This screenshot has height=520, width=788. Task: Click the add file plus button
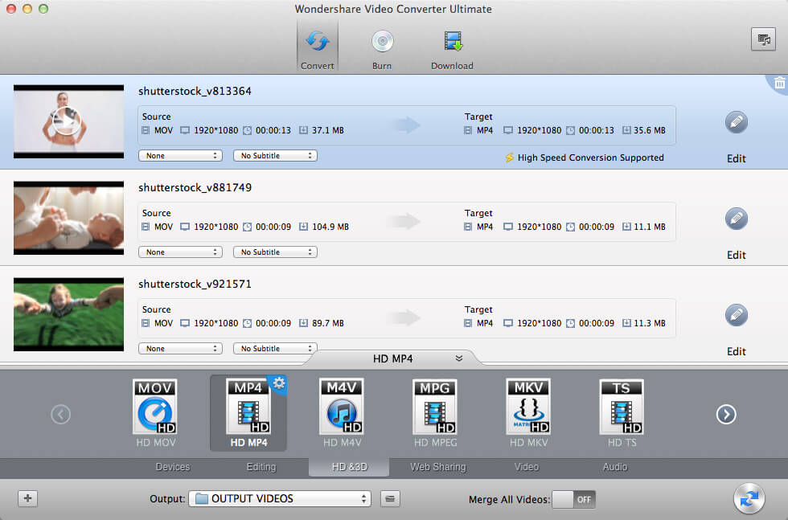28,498
